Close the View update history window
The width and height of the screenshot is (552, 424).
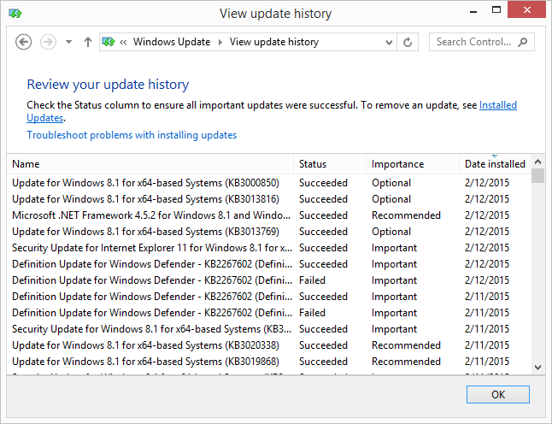point(526,10)
